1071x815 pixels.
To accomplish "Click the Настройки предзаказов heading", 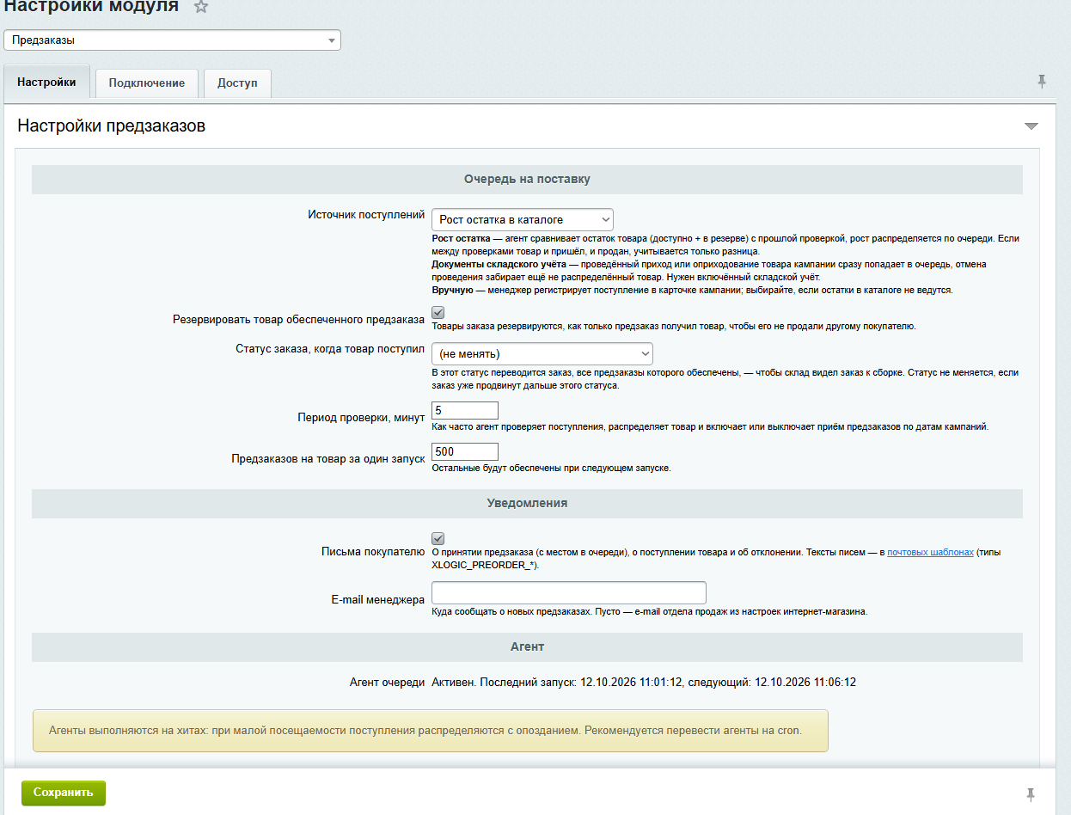I will (x=112, y=126).
